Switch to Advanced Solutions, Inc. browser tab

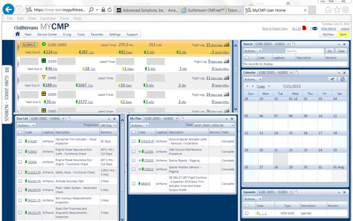pos(147,10)
